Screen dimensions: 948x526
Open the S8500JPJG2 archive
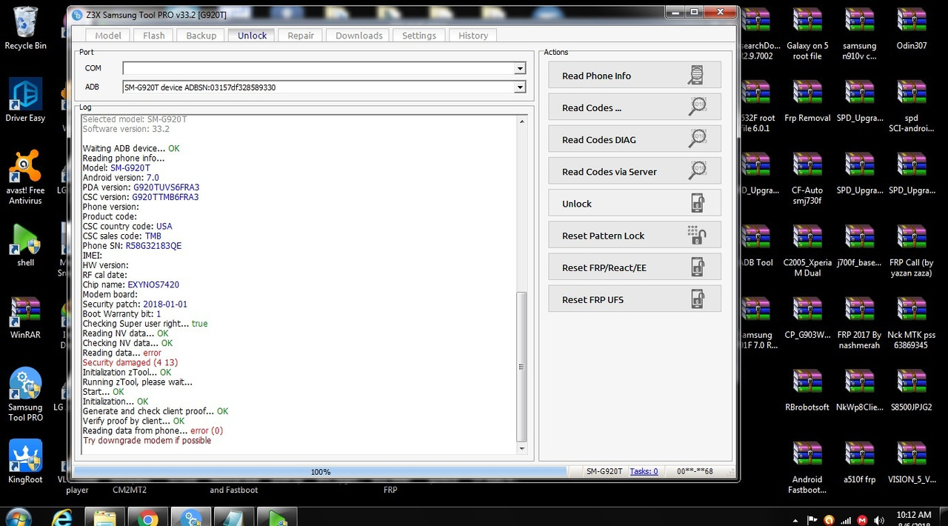911,390
